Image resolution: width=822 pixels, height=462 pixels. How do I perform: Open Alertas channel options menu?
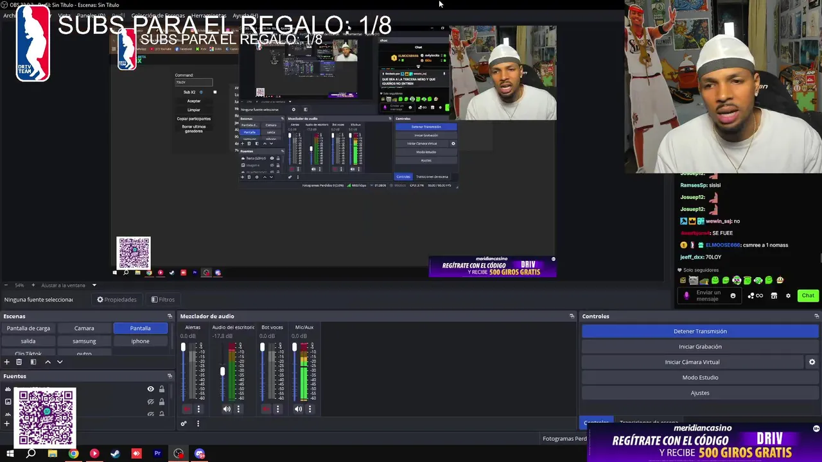198,409
